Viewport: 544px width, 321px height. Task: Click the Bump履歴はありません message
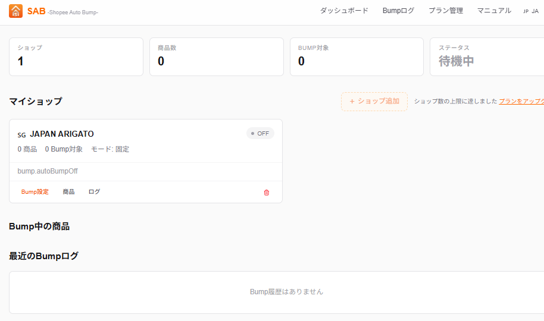point(286,292)
